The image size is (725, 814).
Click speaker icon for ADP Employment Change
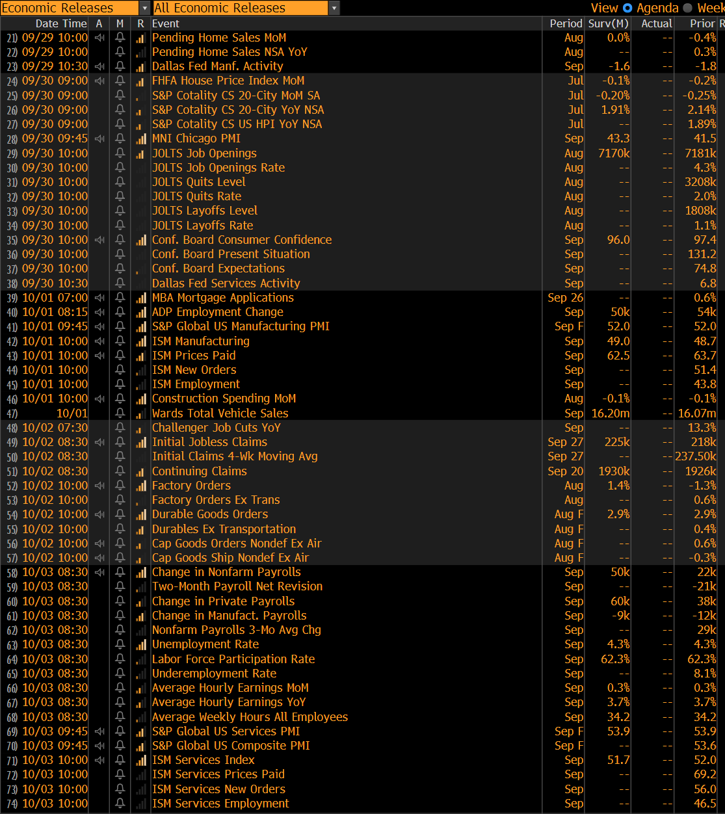(99, 312)
